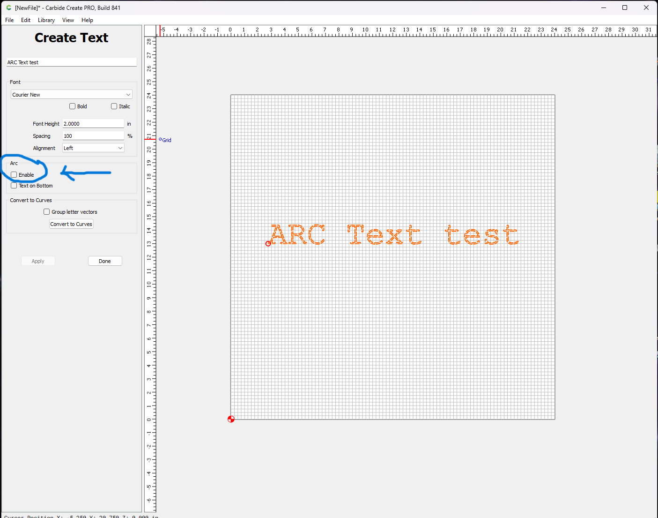
Task: Click the blue Grid marker label
Action: point(166,140)
